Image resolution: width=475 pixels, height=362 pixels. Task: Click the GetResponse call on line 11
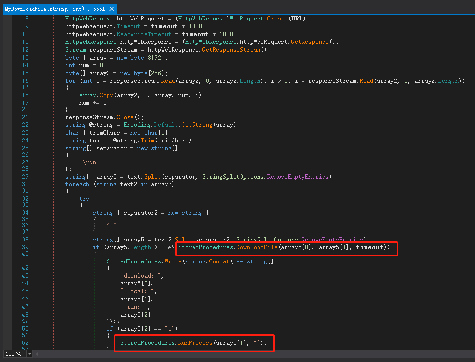tap(310, 42)
